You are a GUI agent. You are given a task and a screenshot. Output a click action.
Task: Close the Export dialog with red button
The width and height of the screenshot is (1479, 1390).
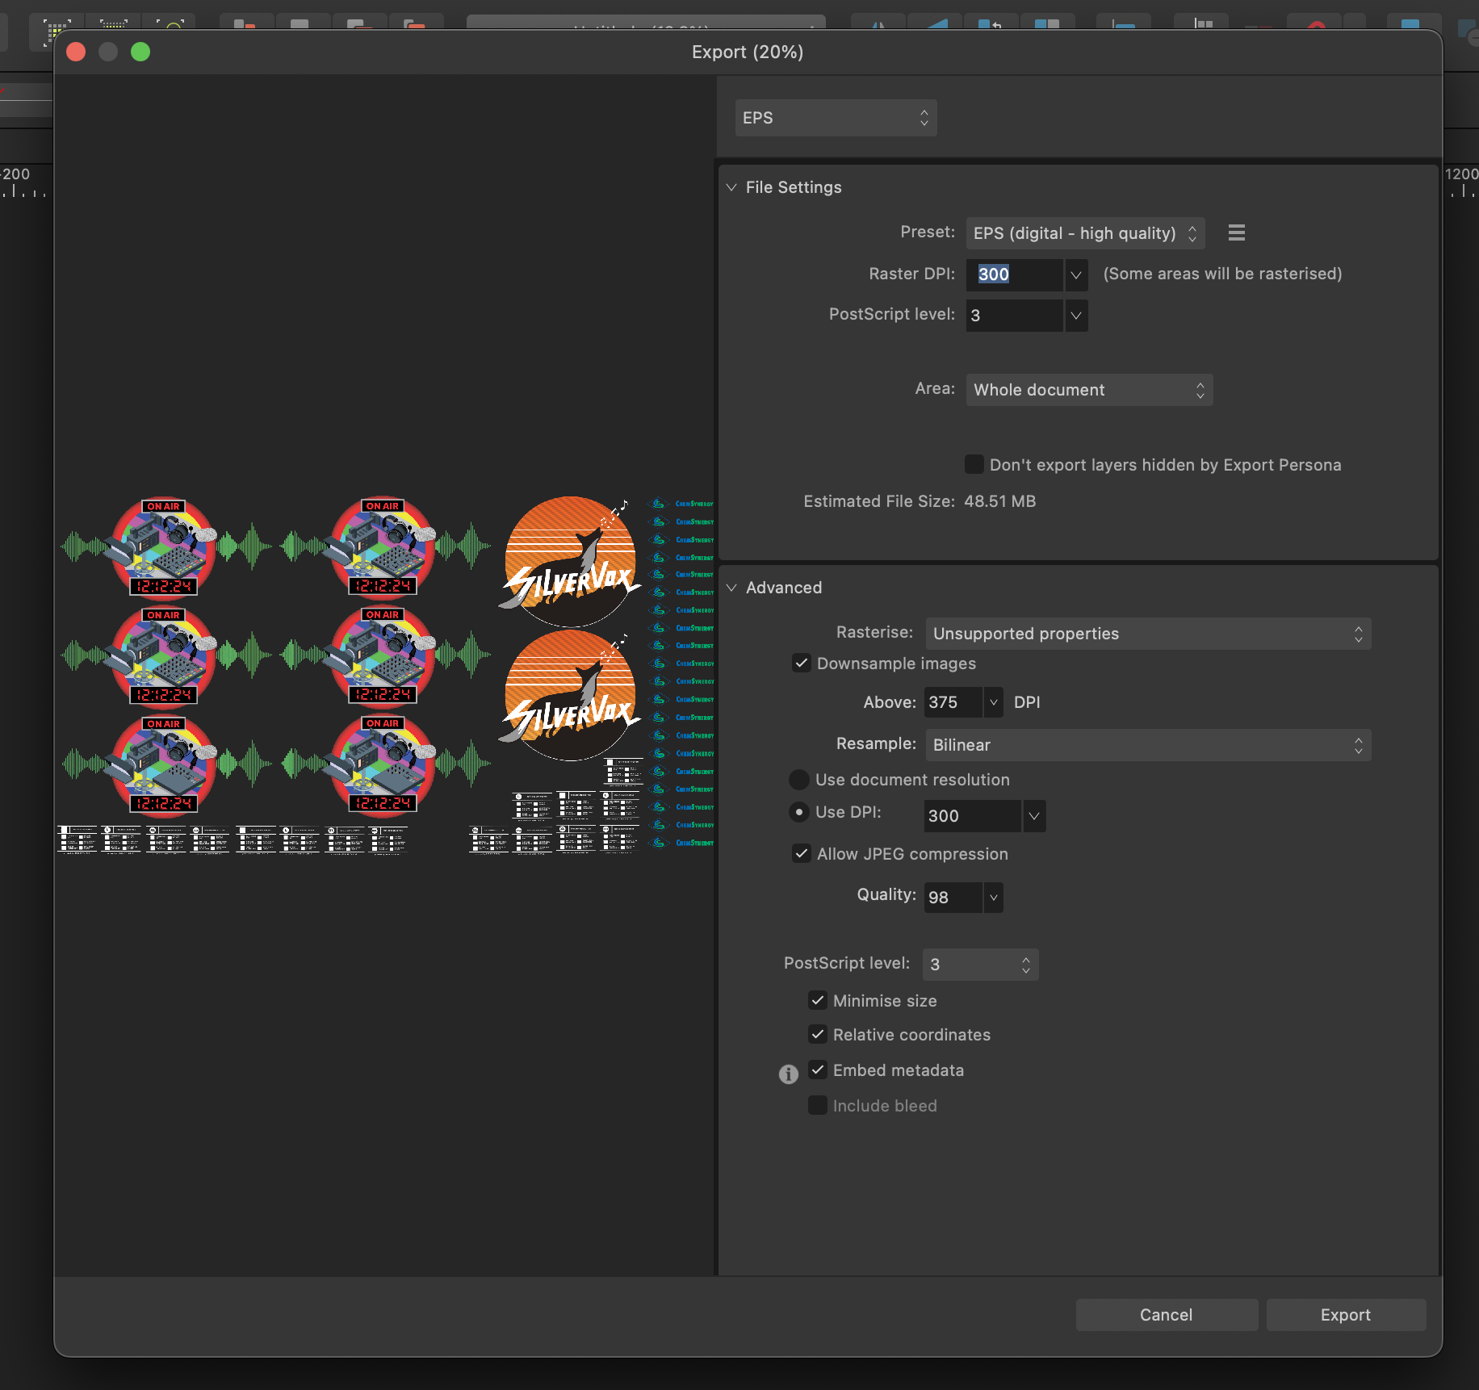(x=76, y=52)
